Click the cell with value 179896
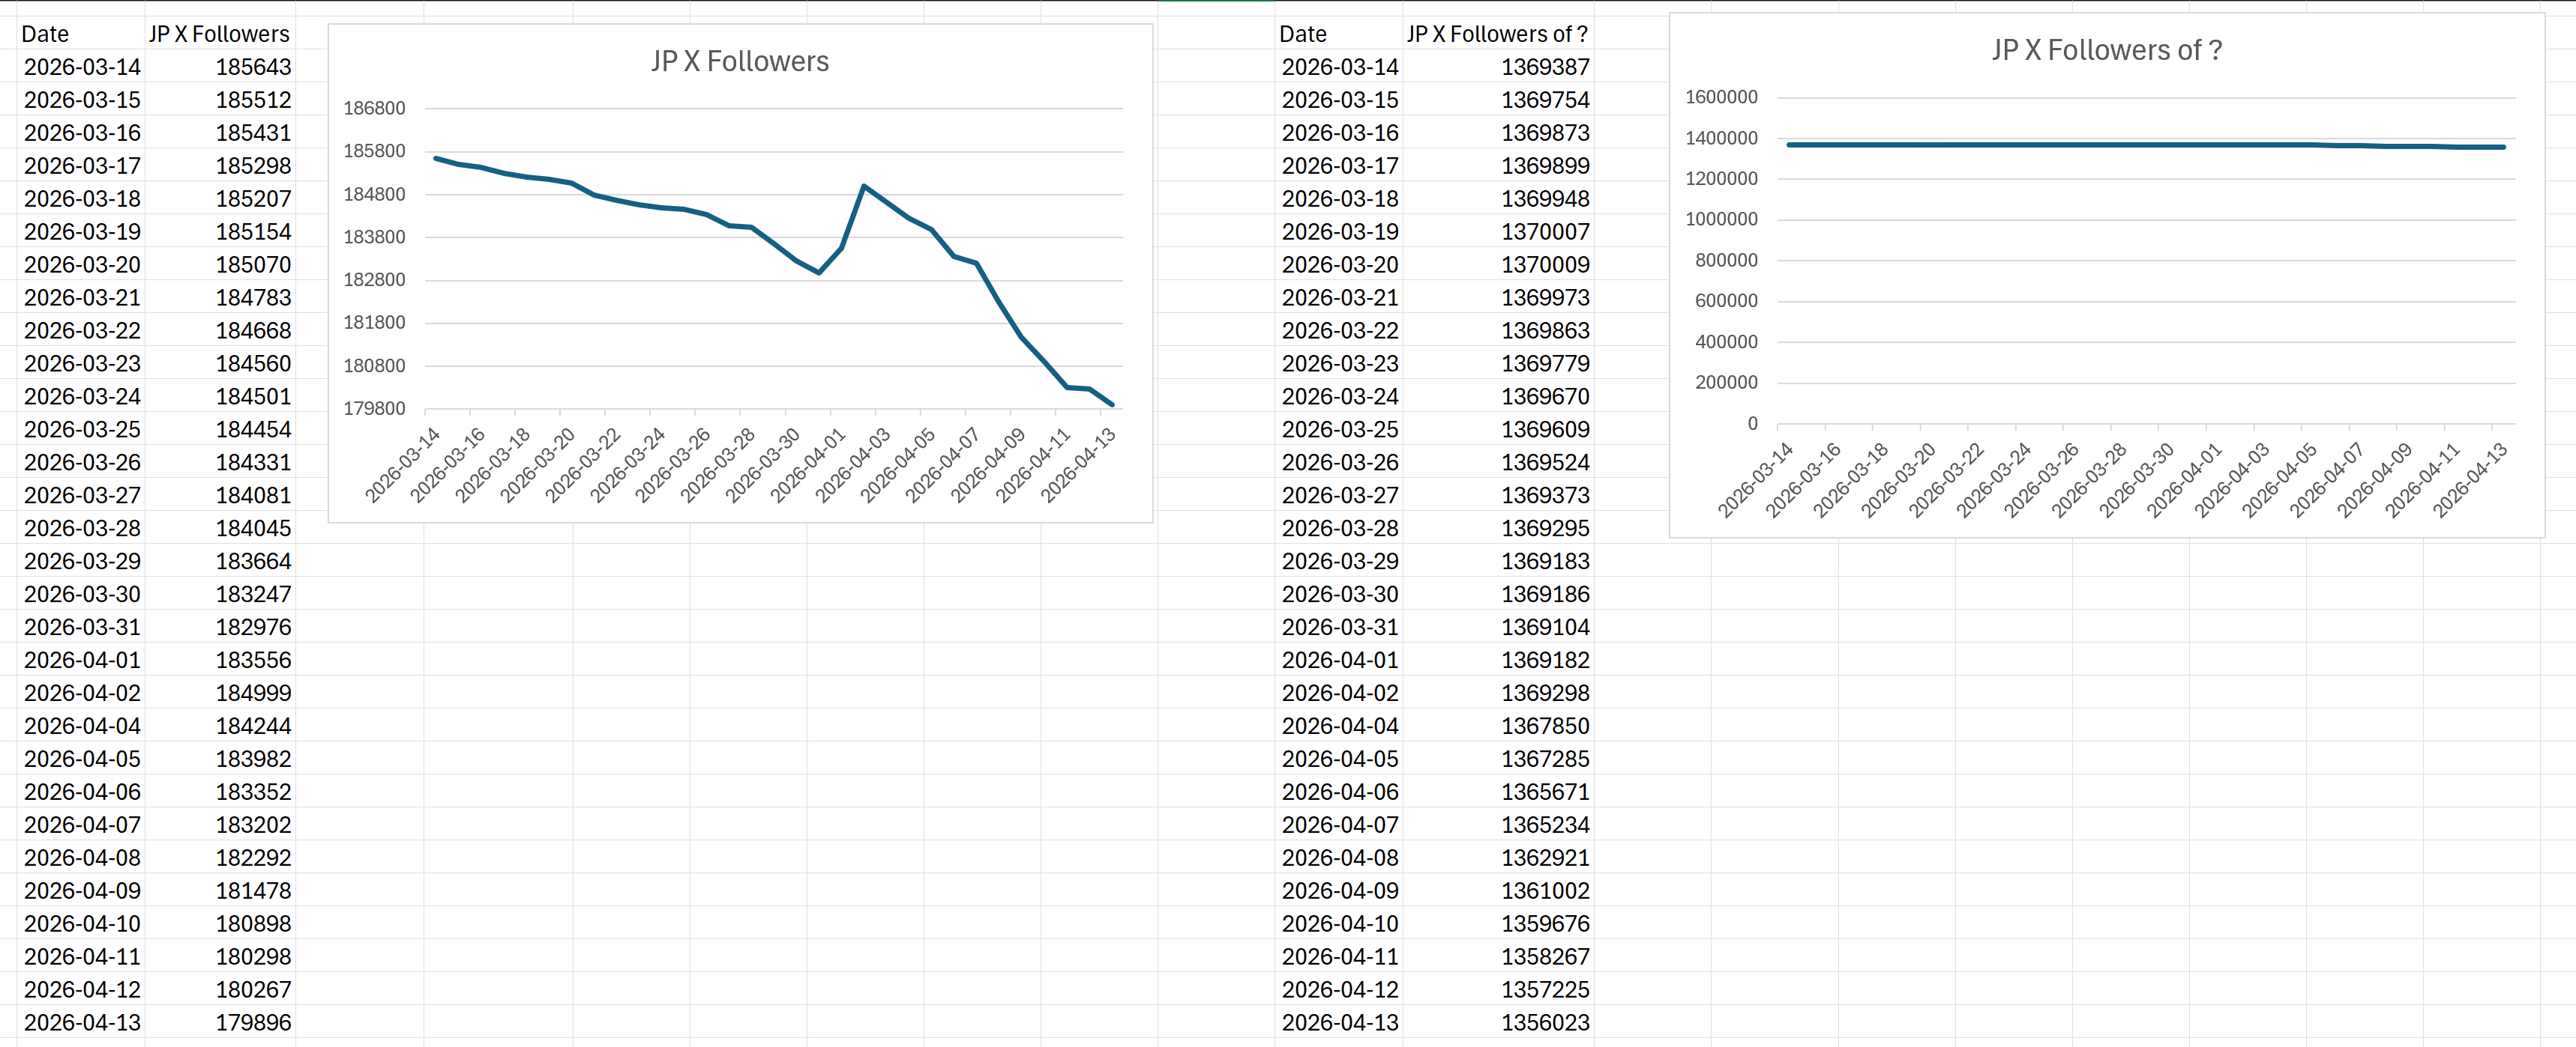The width and height of the screenshot is (2576, 1047). click(253, 1022)
